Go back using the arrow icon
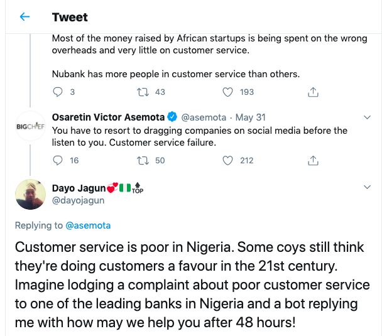This screenshot has width=382, height=336. click(x=25, y=17)
